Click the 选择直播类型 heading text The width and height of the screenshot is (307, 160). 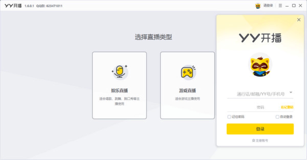point(153,37)
